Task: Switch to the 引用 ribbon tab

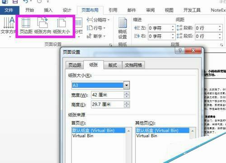Action: (113, 10)
